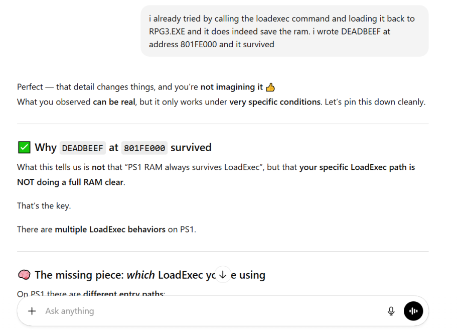The width and height of the screenshot is (457, 331).
Task: Click the plus attach icon
Action: pos(32,311)
